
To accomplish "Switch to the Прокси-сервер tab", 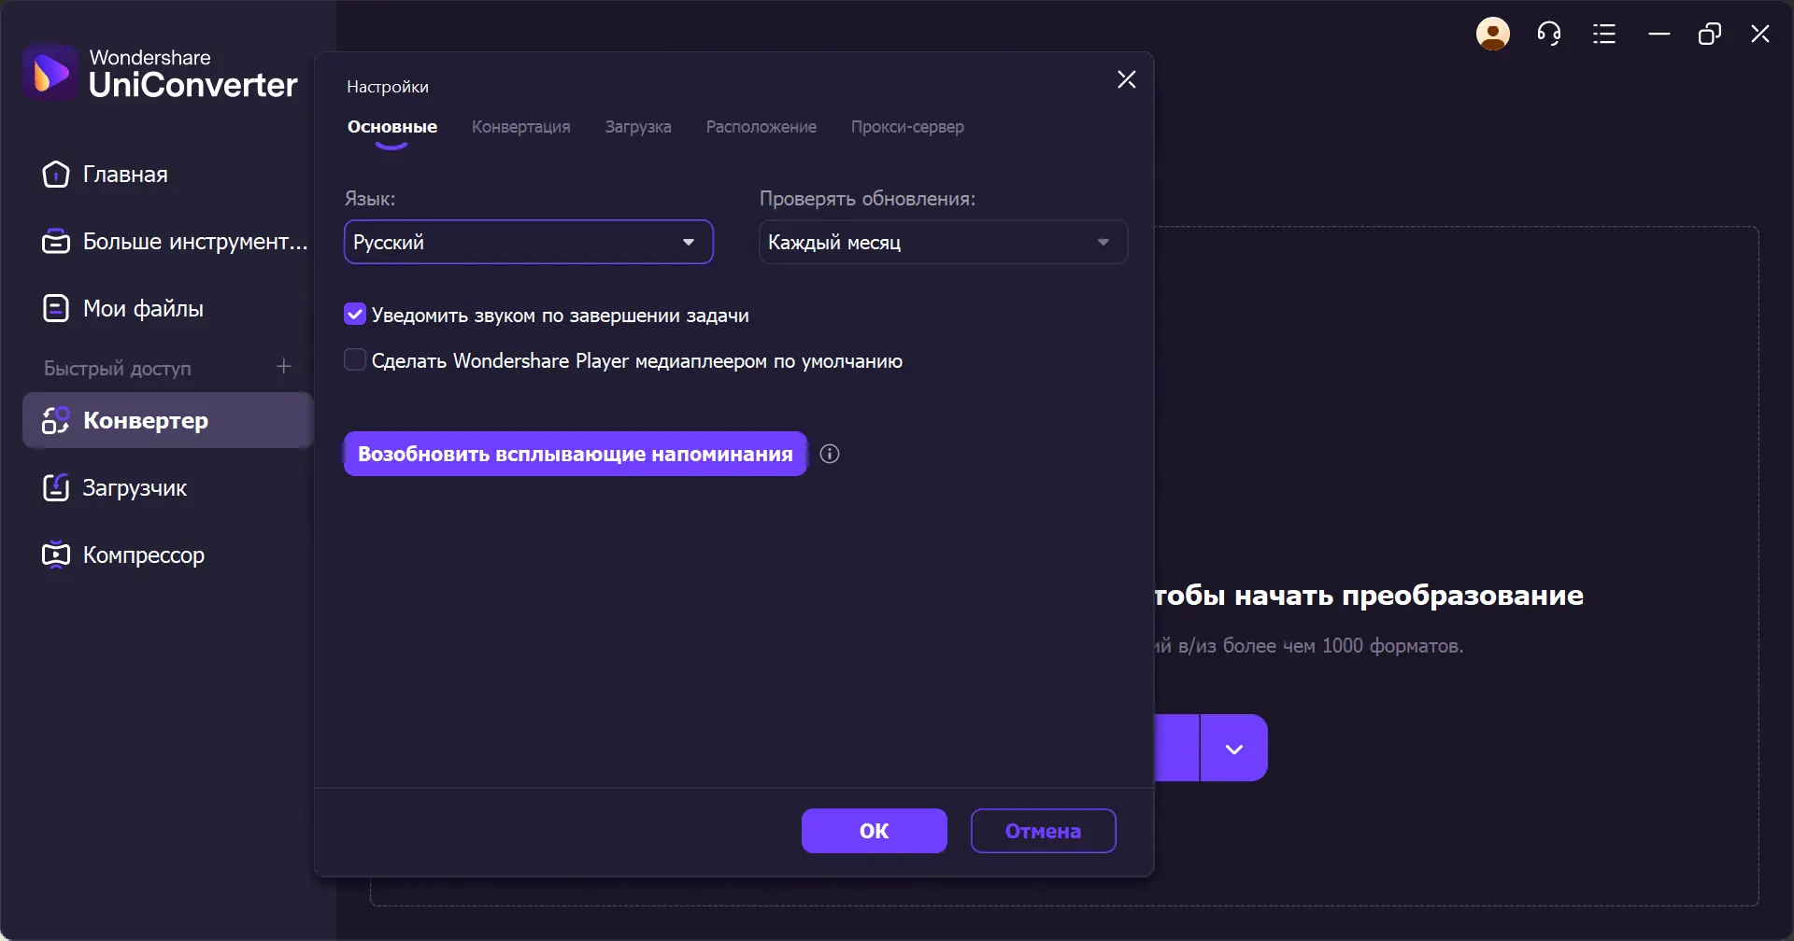I will point(907,127).
